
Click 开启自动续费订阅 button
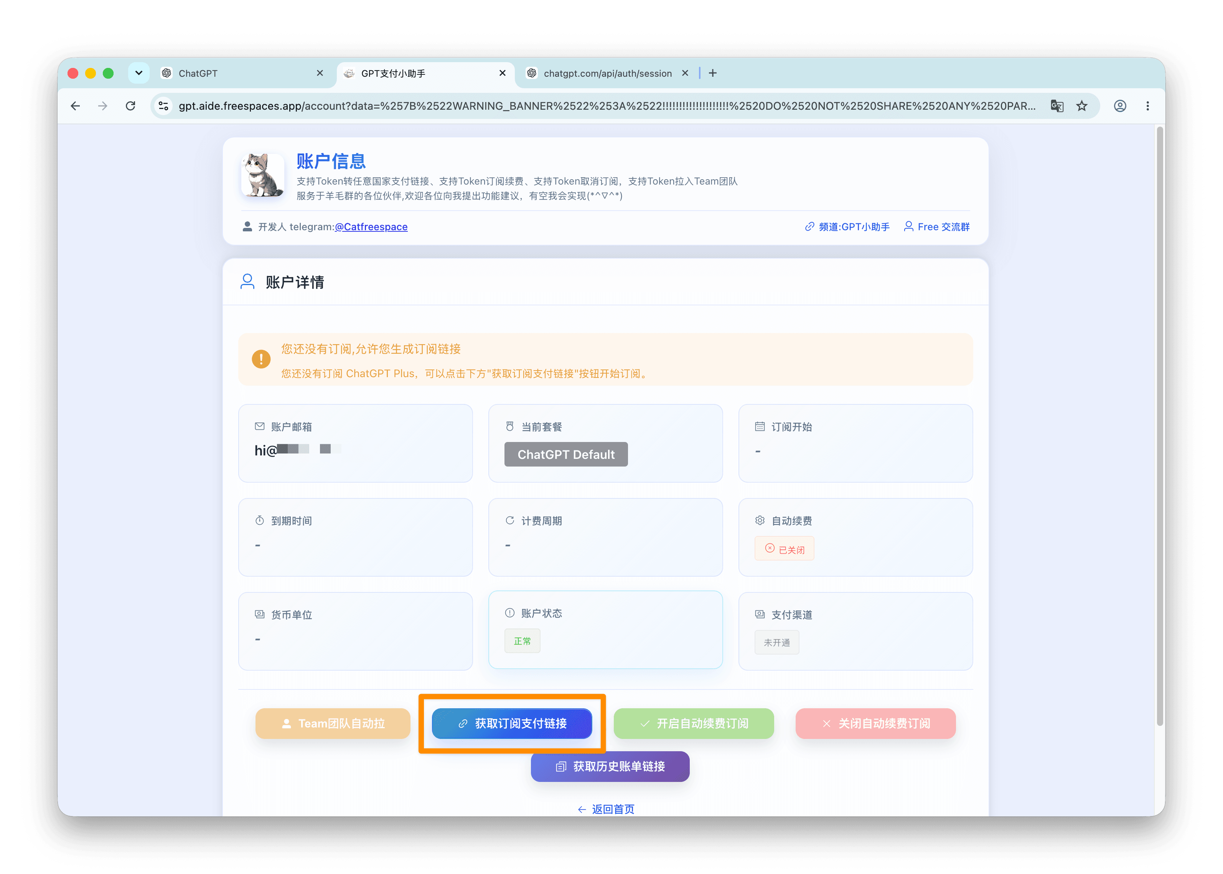tap(694, 724)
